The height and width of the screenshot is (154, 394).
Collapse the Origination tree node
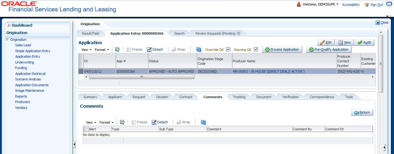[7, 40]
